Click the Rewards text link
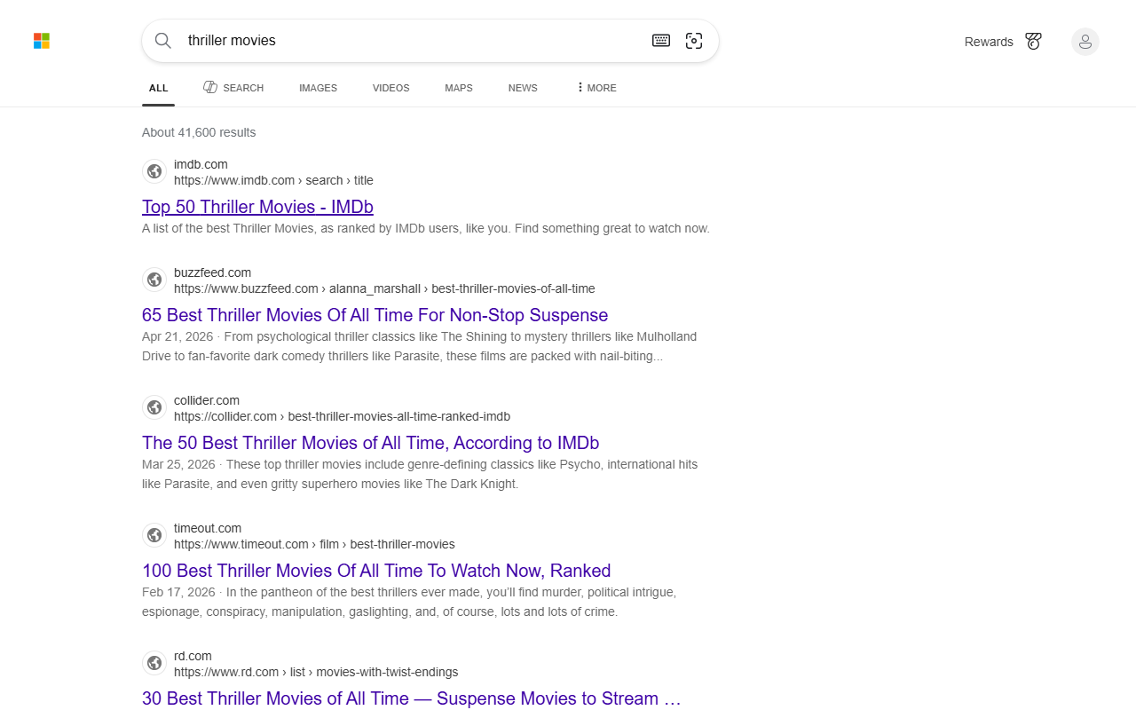Viewport: 1136px width, 710px height. tap(989, 42)
